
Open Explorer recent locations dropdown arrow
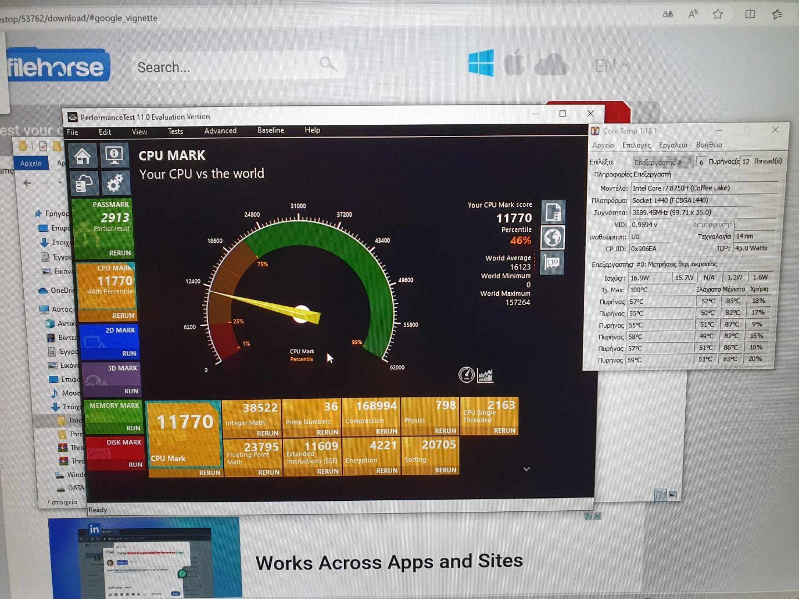pyautogui.click(x=60, y=182)
